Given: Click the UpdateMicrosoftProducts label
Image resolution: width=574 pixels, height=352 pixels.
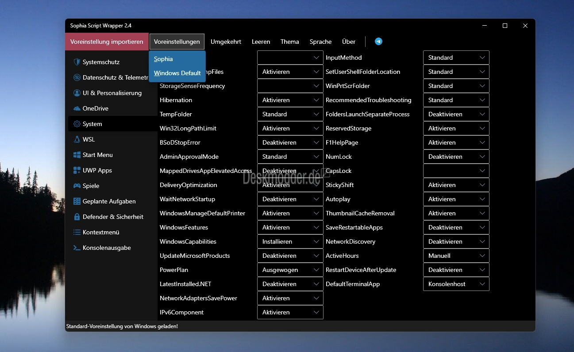Looking at the screenshot, I should pos(195,256).
